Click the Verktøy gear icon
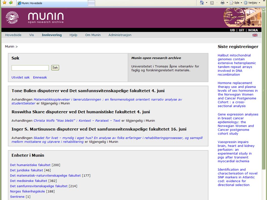The image size is (267, 200). click(246, 3)
